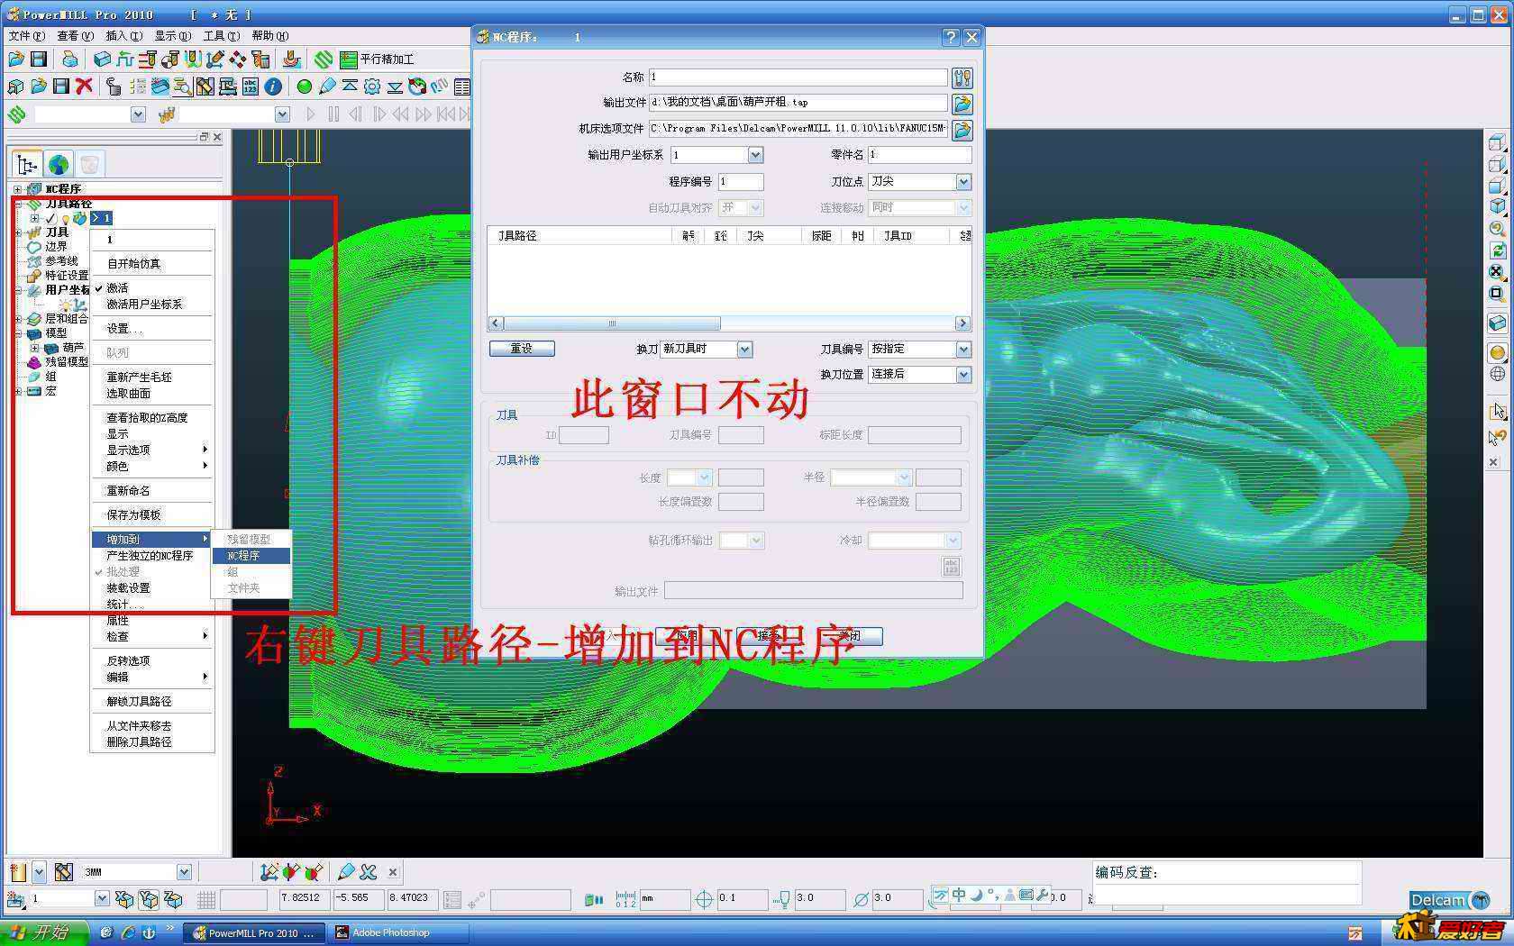Open the 插入 menu

click(123, 36)
